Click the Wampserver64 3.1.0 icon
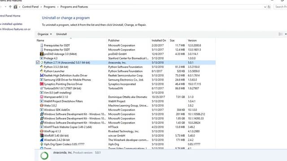The width and height of the screenshot is (287, 161). [x=42, y=97]
